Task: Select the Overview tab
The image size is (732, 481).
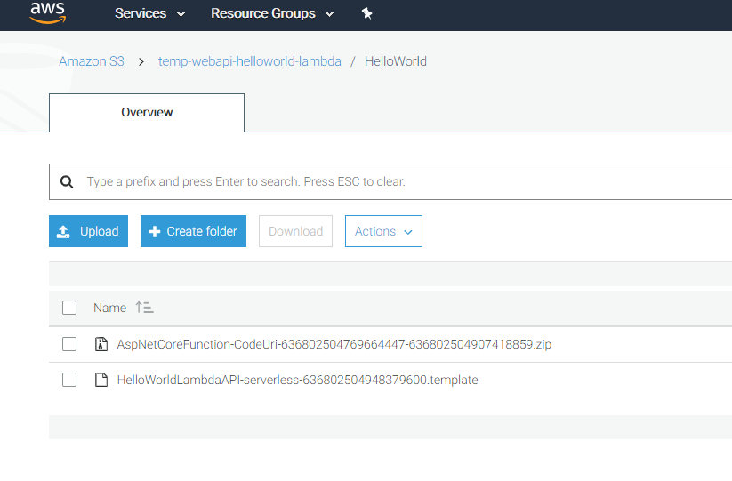Action: tap(147, 112)
